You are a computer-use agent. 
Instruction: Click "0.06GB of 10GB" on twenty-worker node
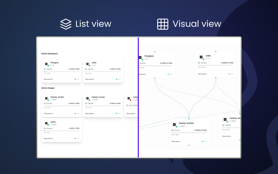pyautogui.click(x=200, y=130)
